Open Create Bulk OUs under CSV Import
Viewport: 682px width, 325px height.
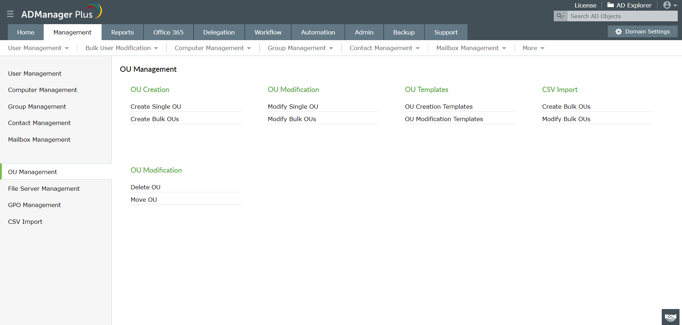click(566, 107)
